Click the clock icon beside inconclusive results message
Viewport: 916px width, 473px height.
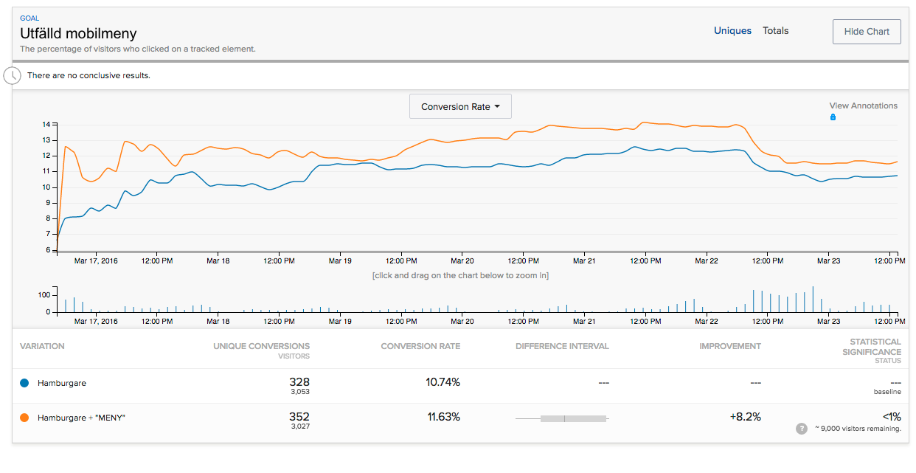point(13,75)
